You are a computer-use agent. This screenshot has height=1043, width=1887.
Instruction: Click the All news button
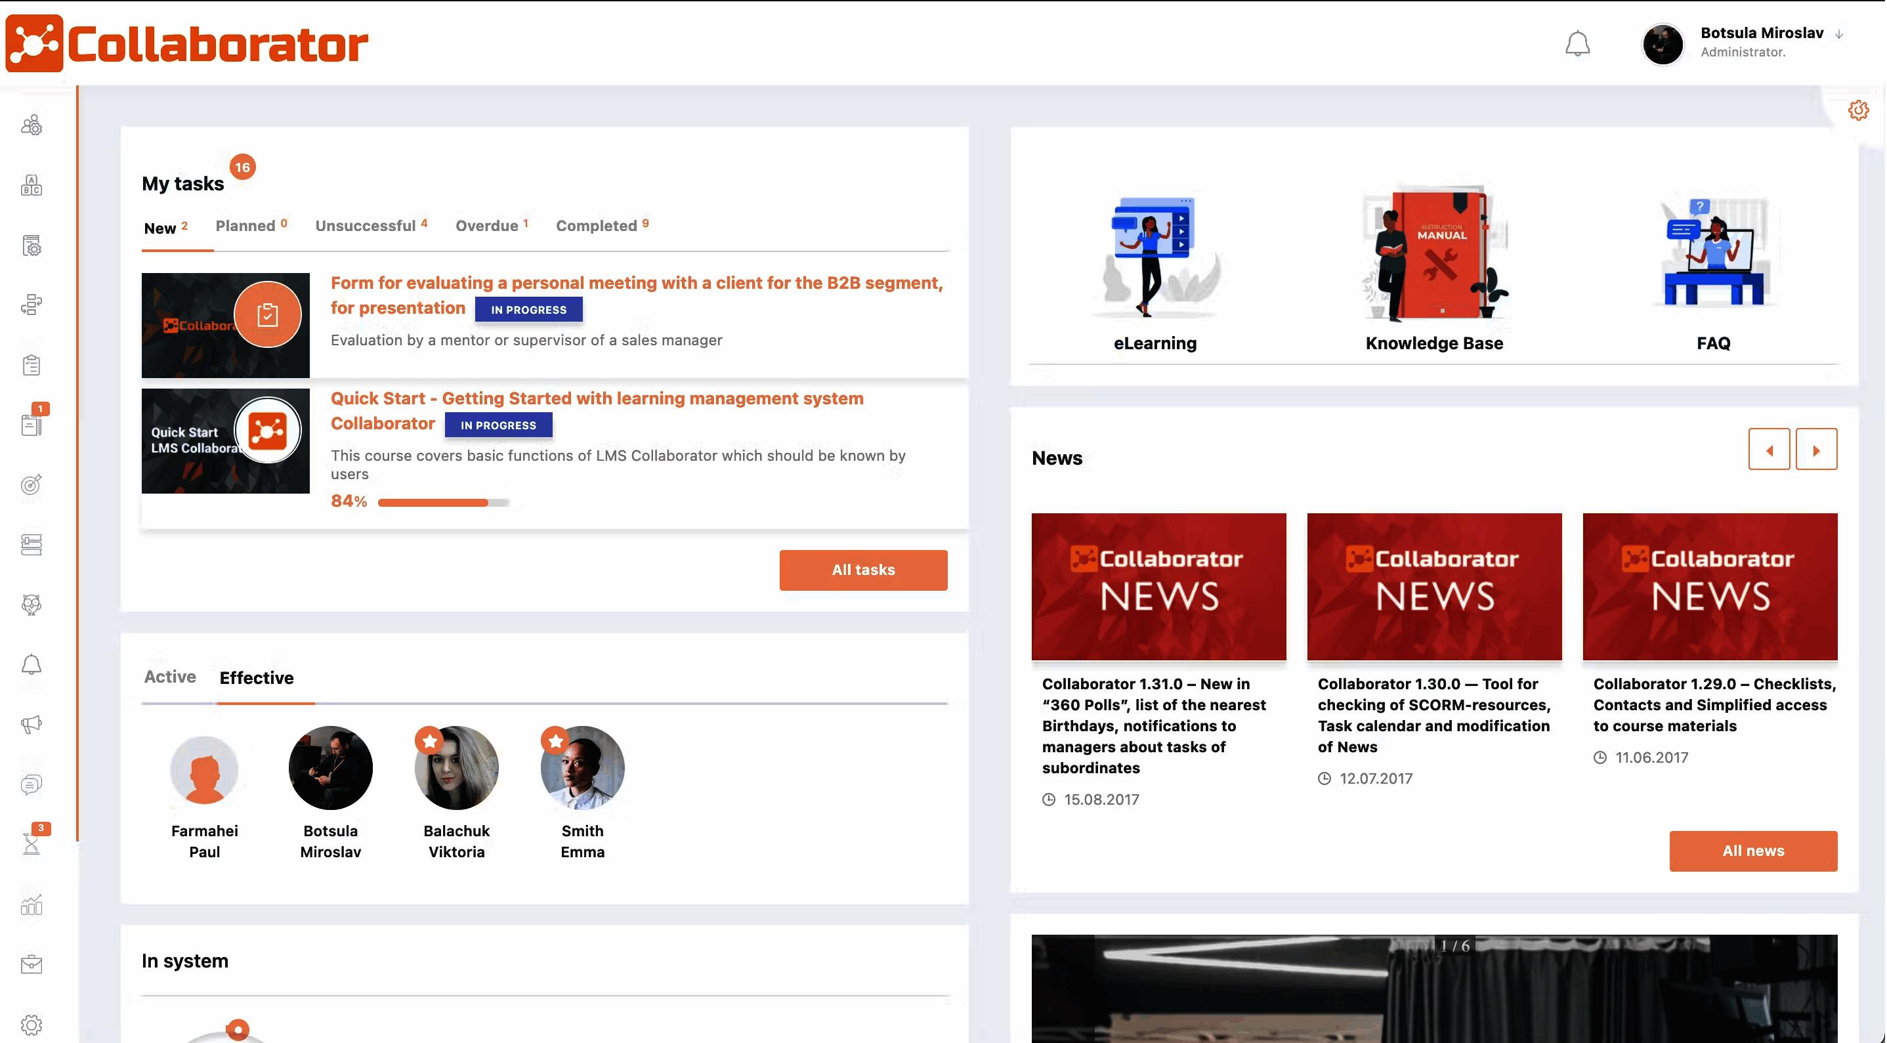click(1754, 851)
